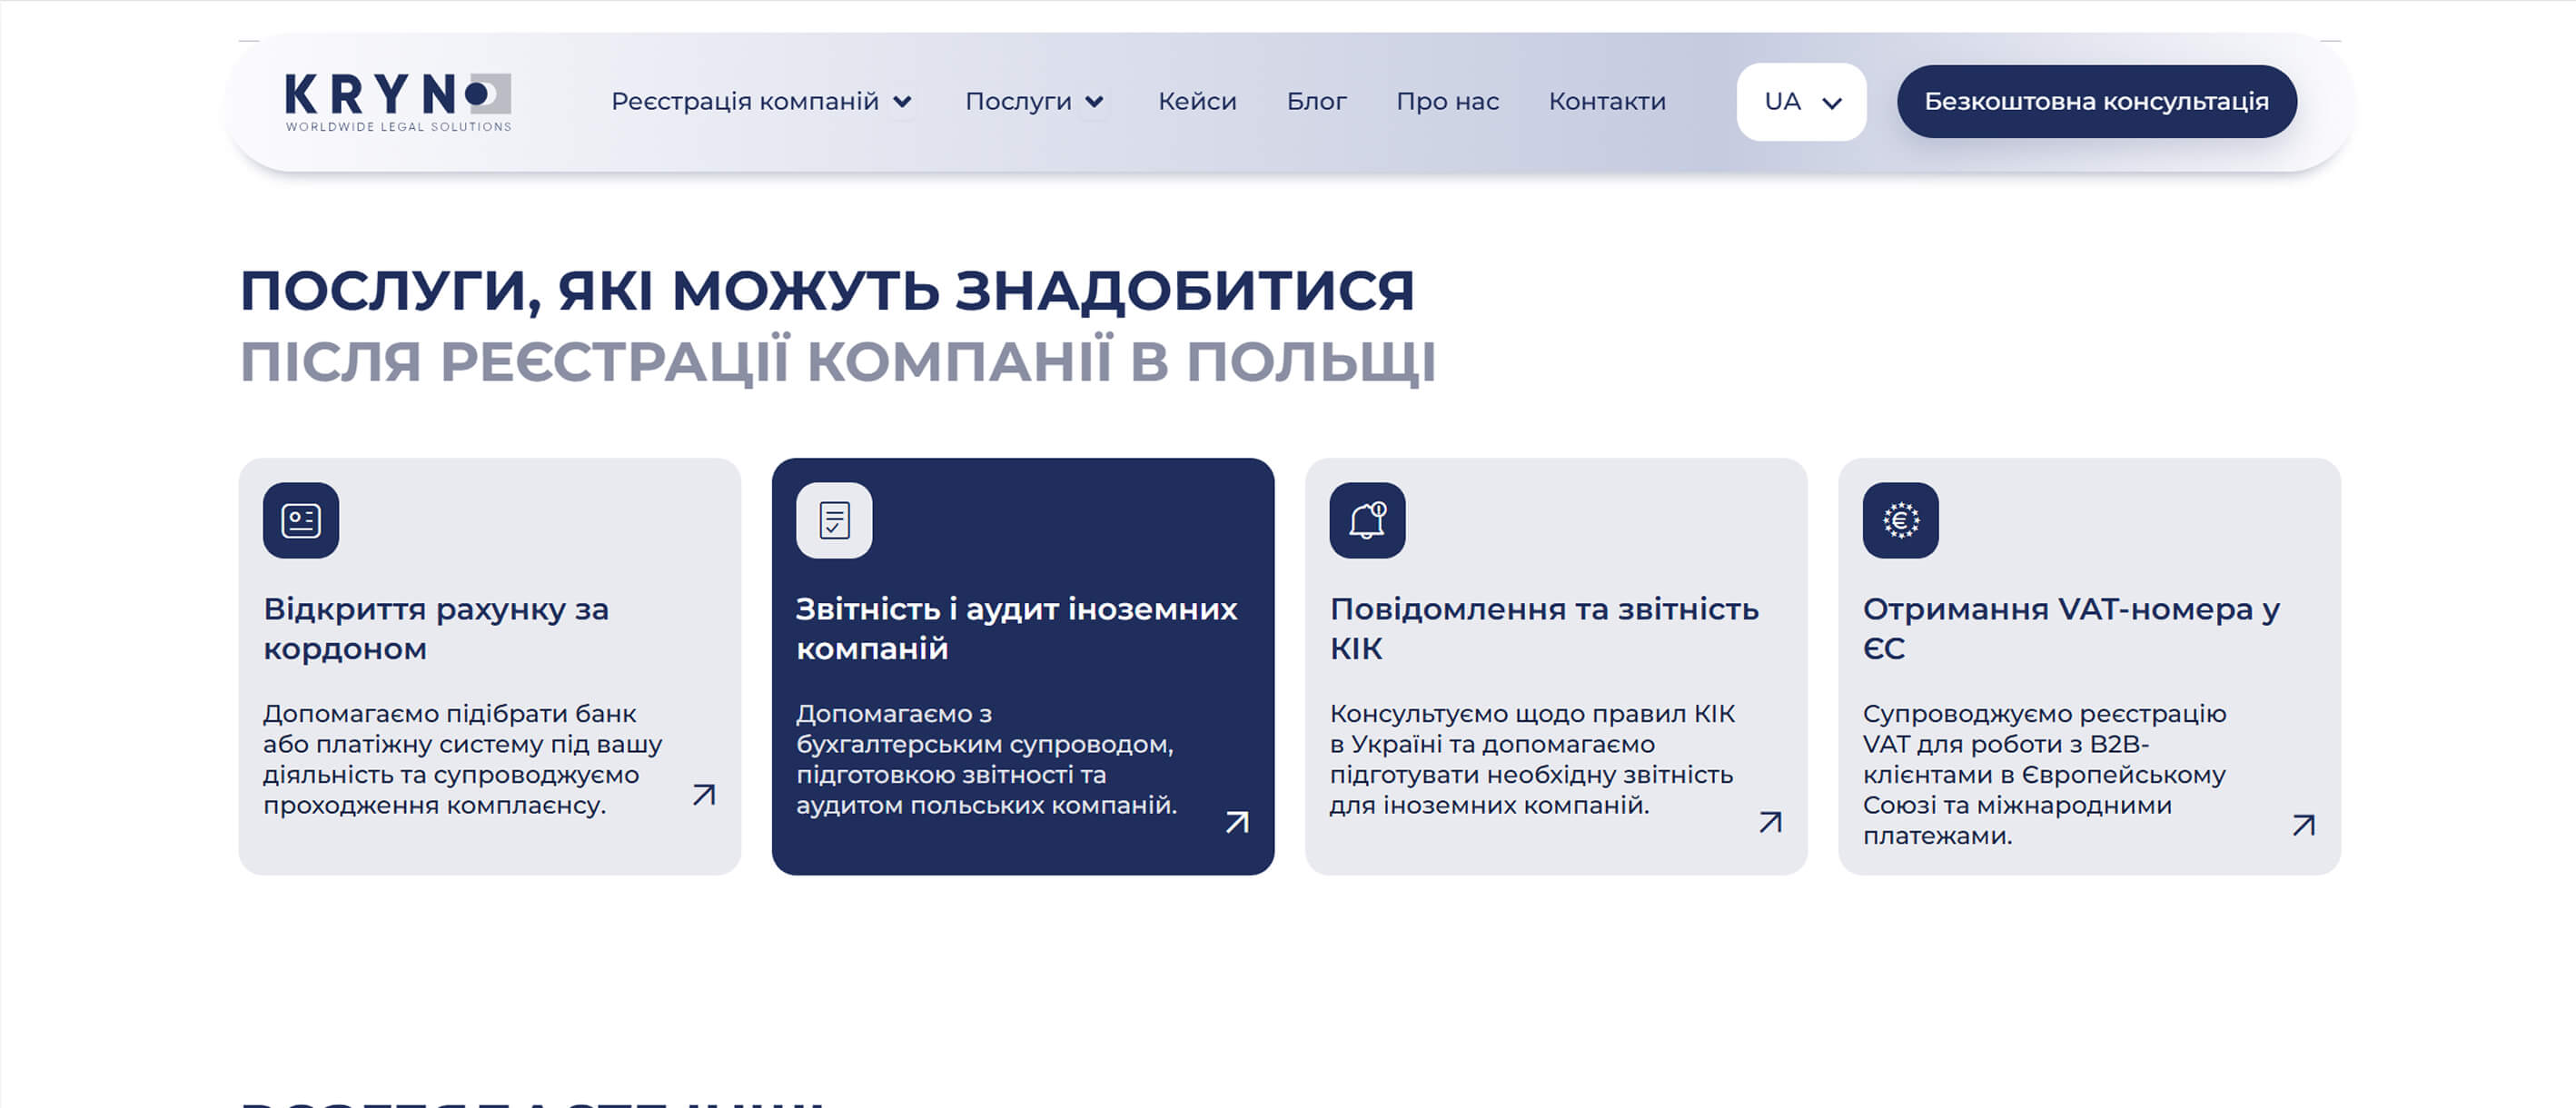Click the bell notification icon on the КІК card
This screenshot has width=2576, height=1108.
coord(1367,520)
